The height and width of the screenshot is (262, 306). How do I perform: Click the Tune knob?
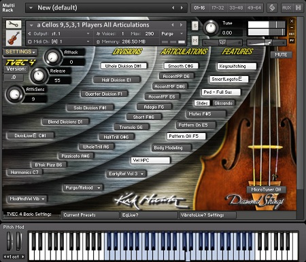(211, 28)
